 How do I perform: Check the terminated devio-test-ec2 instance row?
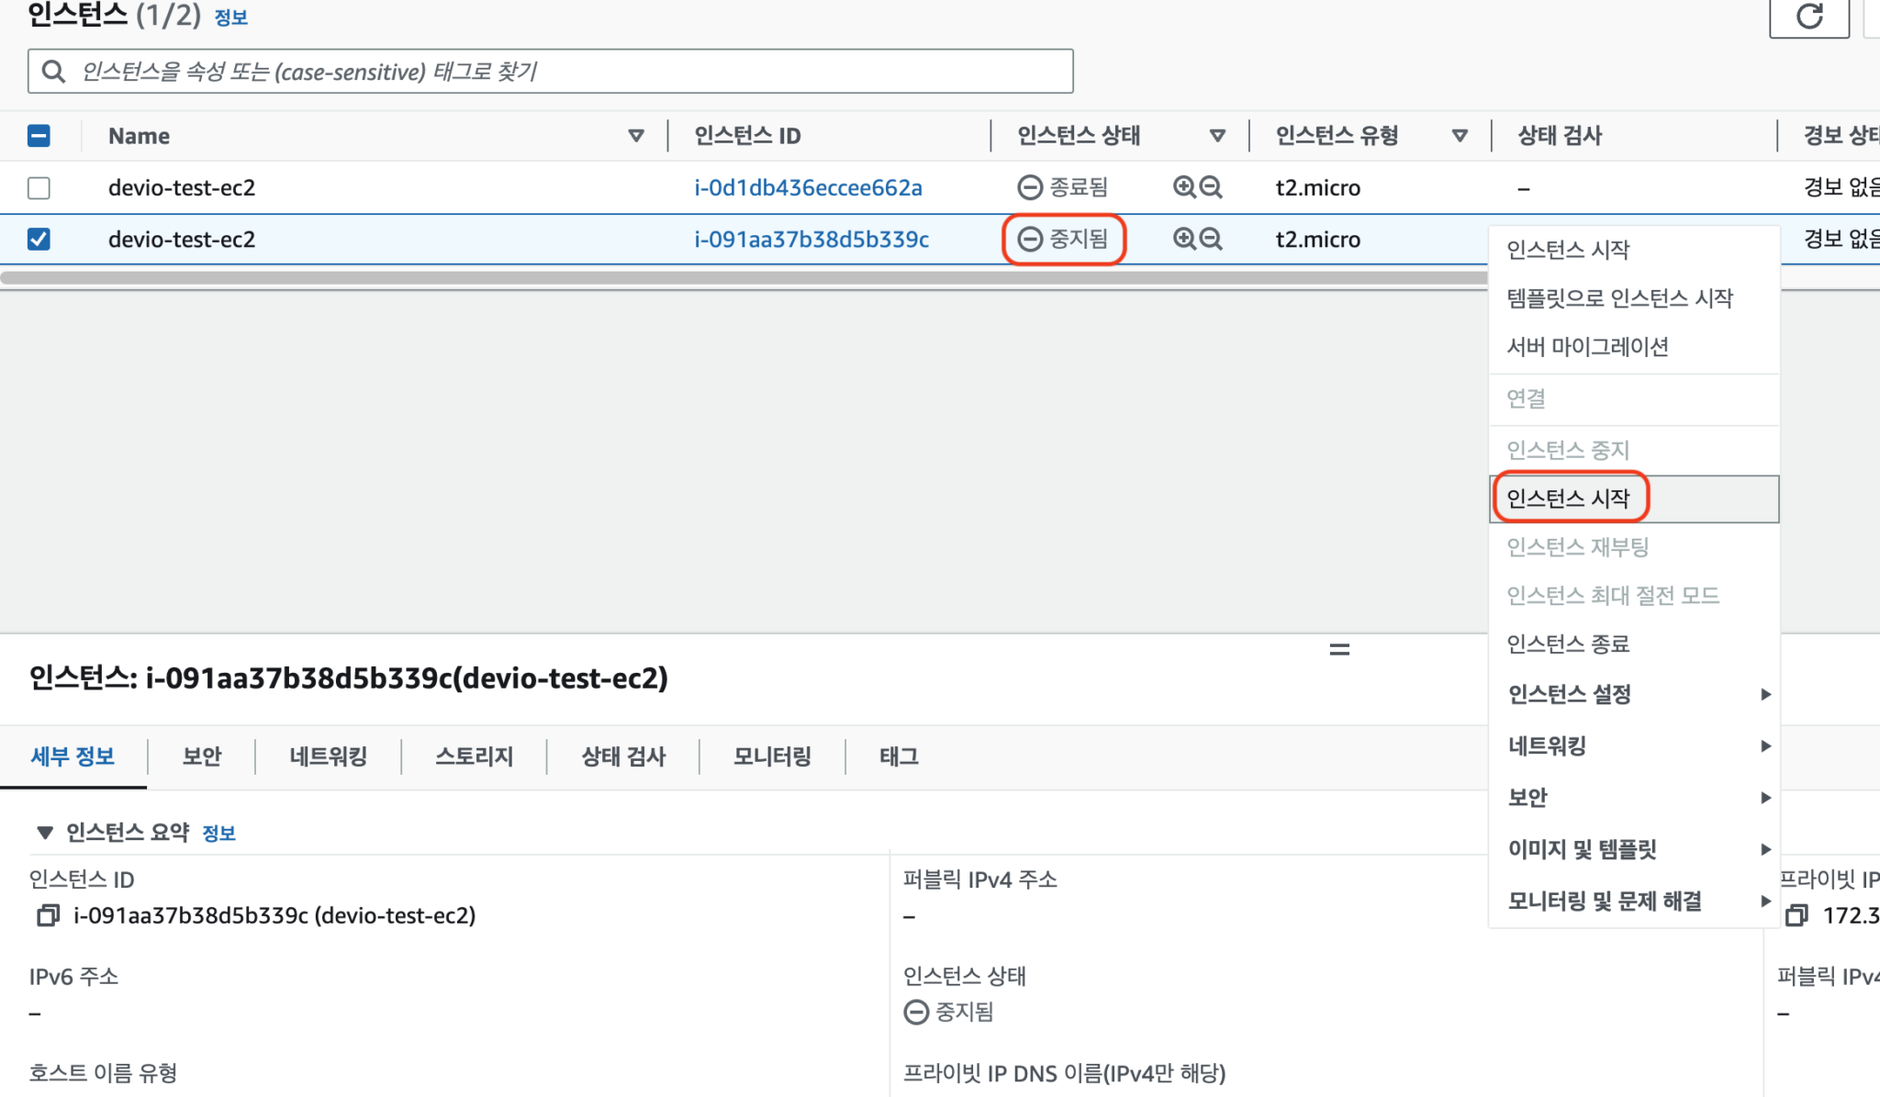(x=38, y=187)
